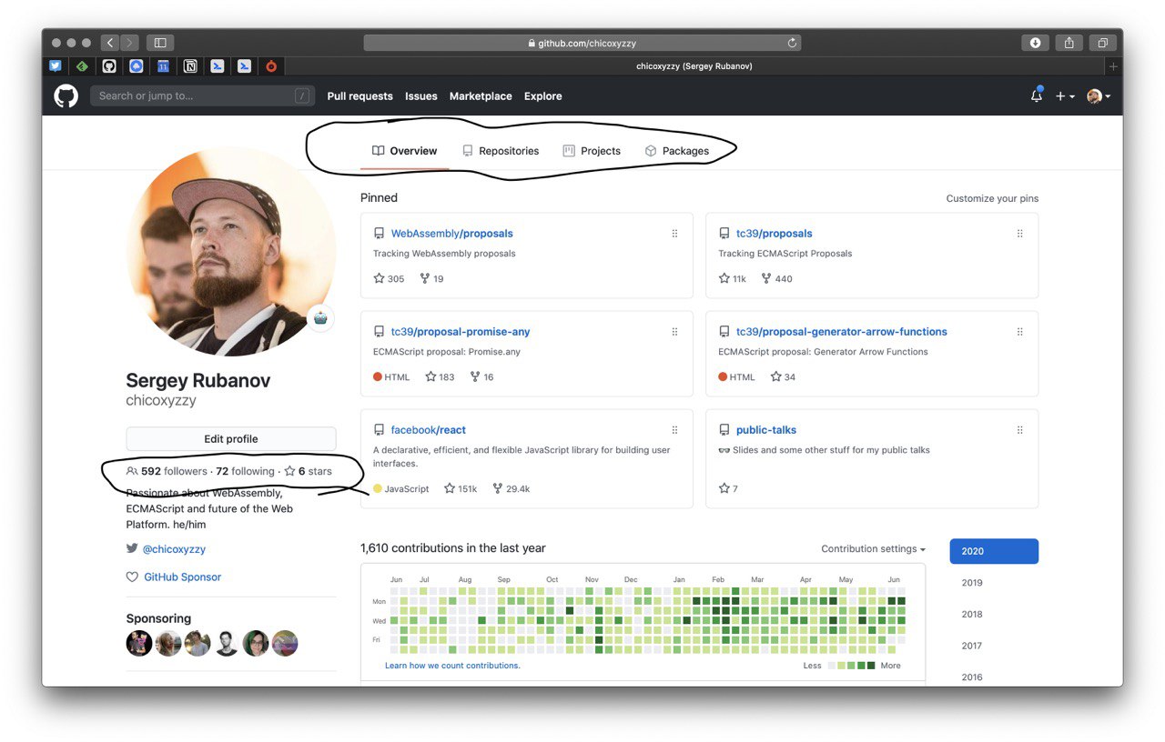Go back with Safari's back arrow
The image size is (1165, 742).
(110, 43)
